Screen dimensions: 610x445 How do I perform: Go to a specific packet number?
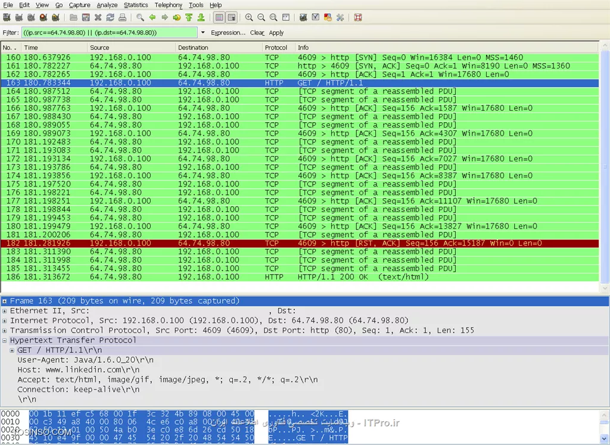(x=177, y=17)
